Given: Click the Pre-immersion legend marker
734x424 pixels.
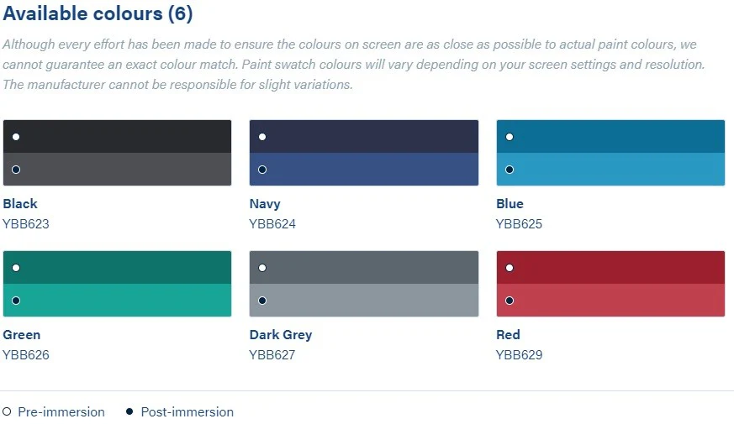Looking at the screenshot, I should pyautogui.click(x=8, y=412).
